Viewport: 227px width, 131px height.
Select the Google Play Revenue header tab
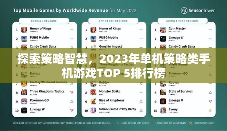click(183, 21)
